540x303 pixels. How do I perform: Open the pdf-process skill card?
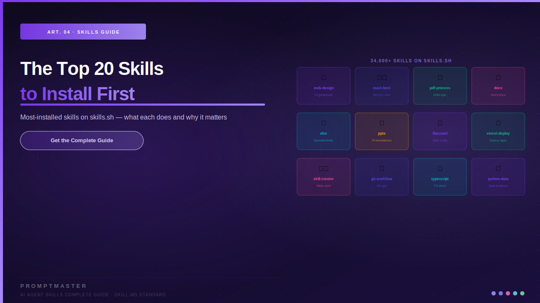coord(440,86)
